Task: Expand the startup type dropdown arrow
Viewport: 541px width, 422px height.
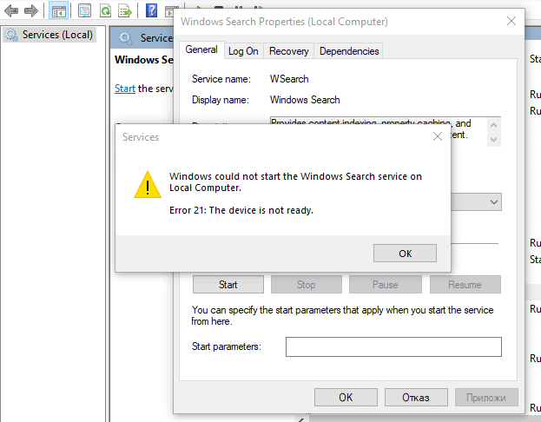Action: click(x=494, y=201)
